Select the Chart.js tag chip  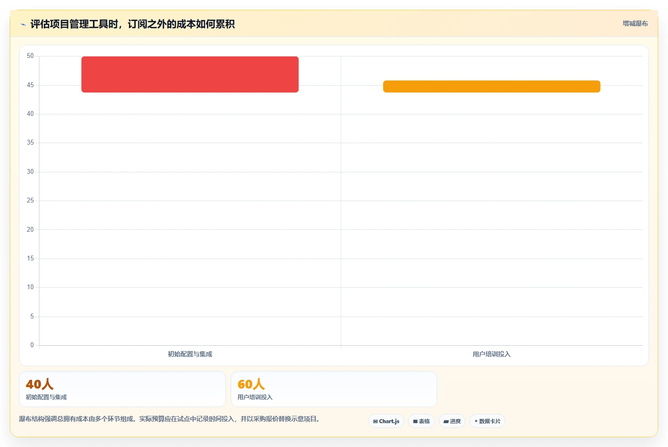point(386,421)
